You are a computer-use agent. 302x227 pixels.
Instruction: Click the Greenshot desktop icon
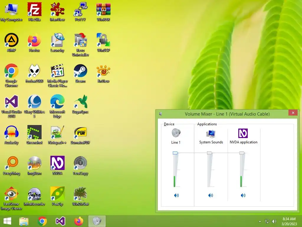[x=34, y=135]
